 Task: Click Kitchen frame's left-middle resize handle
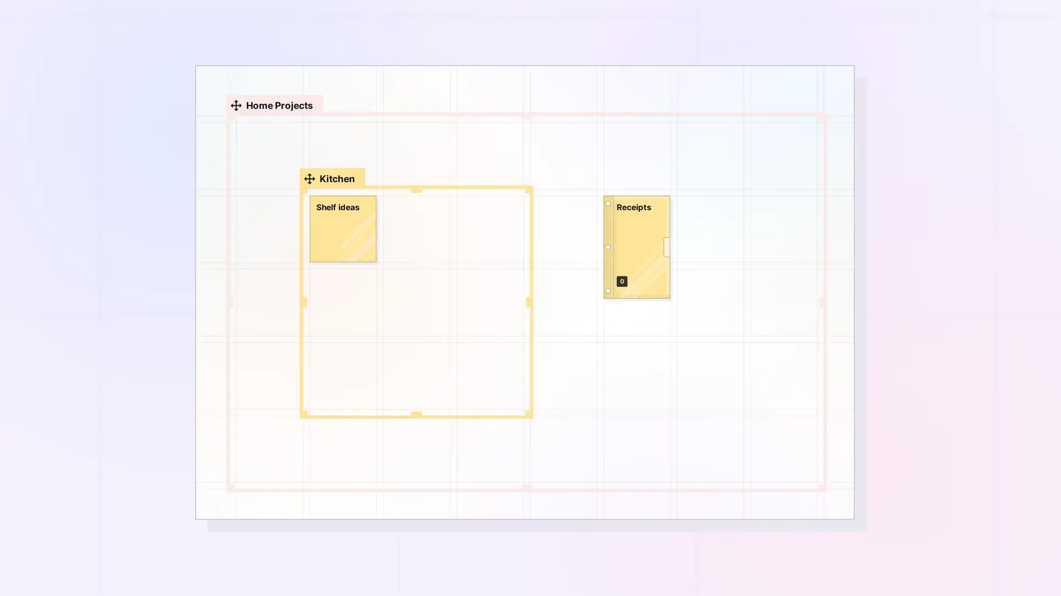point(303,302)
